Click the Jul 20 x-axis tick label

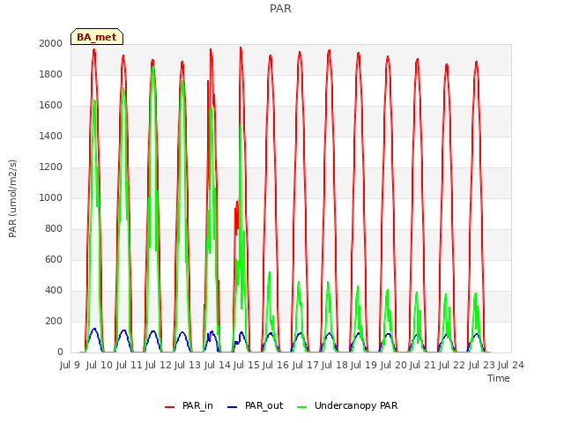click(393, 365)
